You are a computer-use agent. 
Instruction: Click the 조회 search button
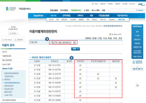click(x=75, y=49)
